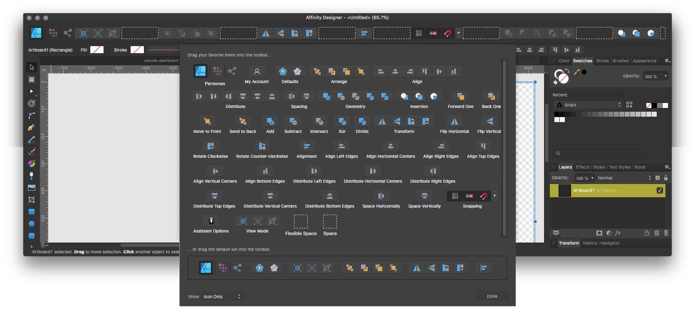Switch to the History tab
The width and height of the screenshot is (695, 321).
pyautogui.click(x=590, y=243)
